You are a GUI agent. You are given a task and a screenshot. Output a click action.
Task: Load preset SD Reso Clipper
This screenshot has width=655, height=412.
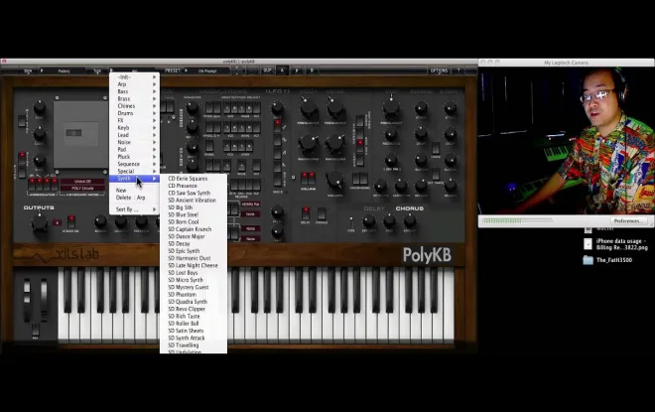click(194, 309)
